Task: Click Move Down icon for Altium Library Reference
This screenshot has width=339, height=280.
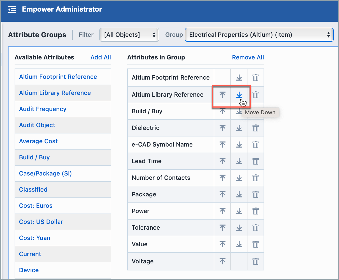Action: [x=239, y=95]
